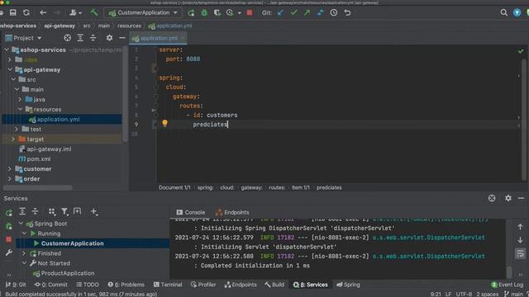Open Services panel settings gear
Screen dimensions: 529x297
click(508, 198)
